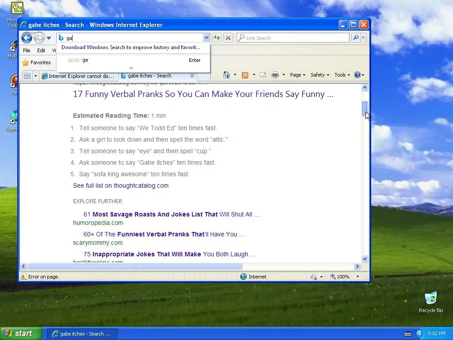Choose the Go to 'ga' suggestion

[133, 60]
